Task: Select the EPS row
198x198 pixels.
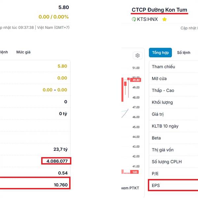Action: pos(173,185)
